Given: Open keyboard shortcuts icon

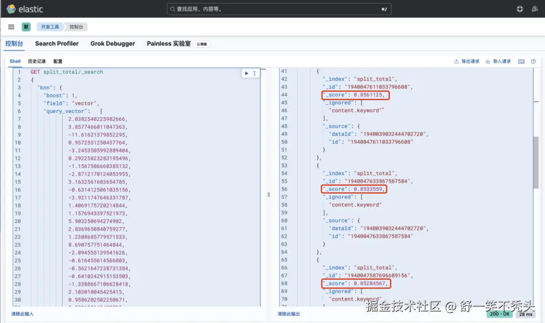Looking at the screenshot, I should pos(521,62).
